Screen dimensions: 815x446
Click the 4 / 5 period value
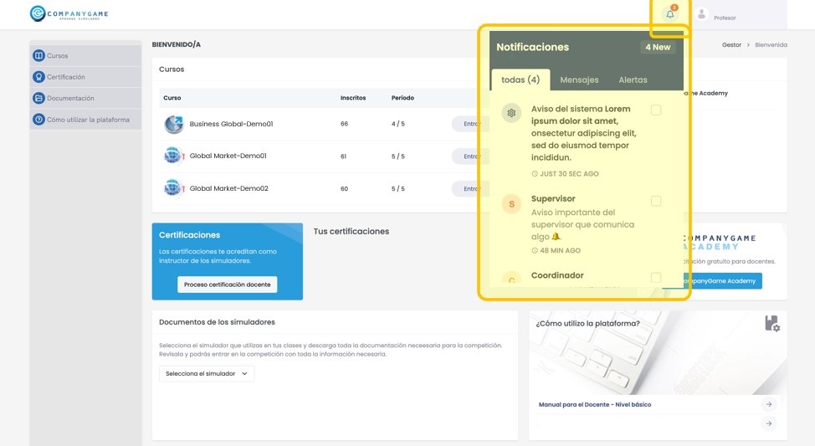pos(398,124)
